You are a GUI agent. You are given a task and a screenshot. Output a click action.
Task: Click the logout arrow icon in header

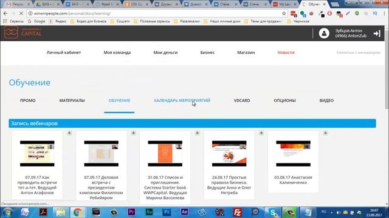coord(377,33)
